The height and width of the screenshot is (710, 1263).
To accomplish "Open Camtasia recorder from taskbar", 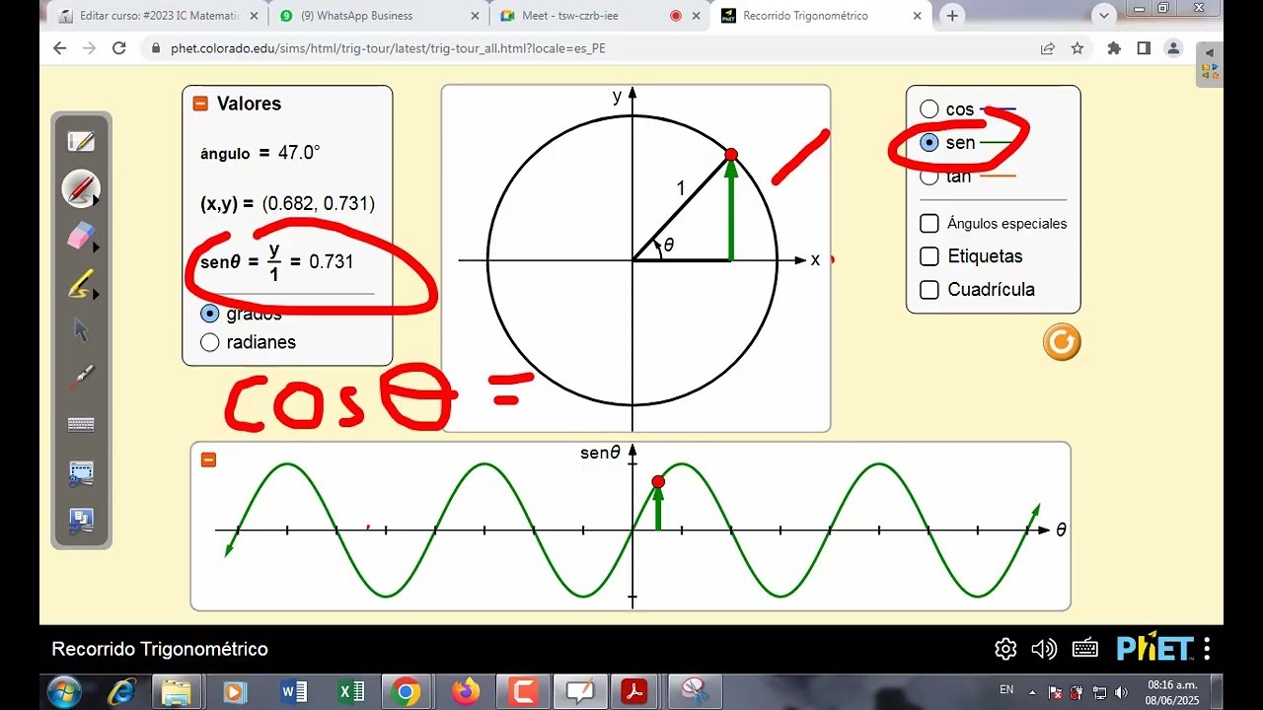I will [x=522, y=692].
